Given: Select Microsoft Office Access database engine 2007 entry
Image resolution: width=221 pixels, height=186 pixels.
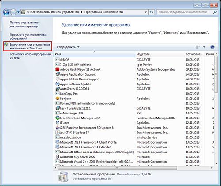Looking at the screenshot, I should pos(97,152).
